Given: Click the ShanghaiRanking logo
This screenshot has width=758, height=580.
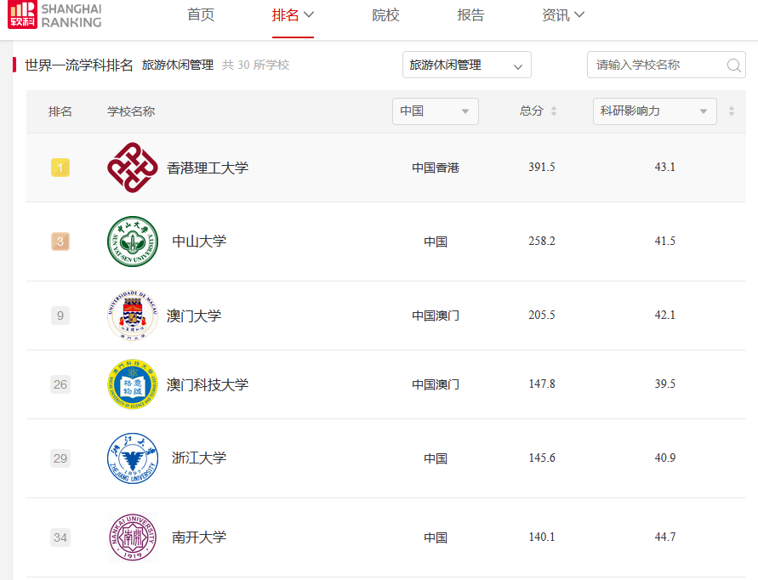Looking at the screenshot, I should 54,15.
